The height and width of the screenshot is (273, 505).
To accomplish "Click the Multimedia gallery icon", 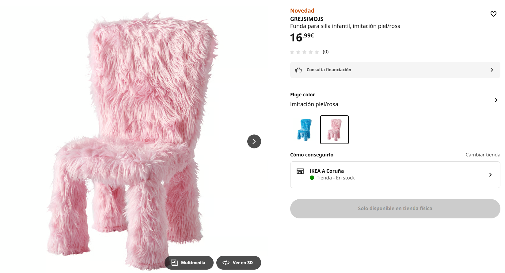I will click(x=174, y=263).
